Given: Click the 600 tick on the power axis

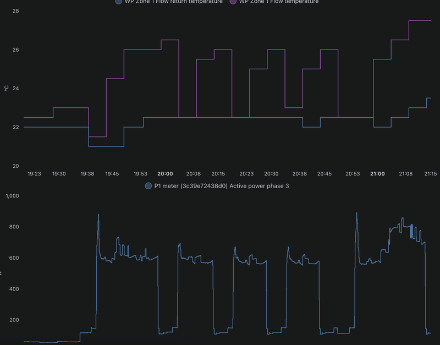Looking at the screenshot, I should (14, 258).
